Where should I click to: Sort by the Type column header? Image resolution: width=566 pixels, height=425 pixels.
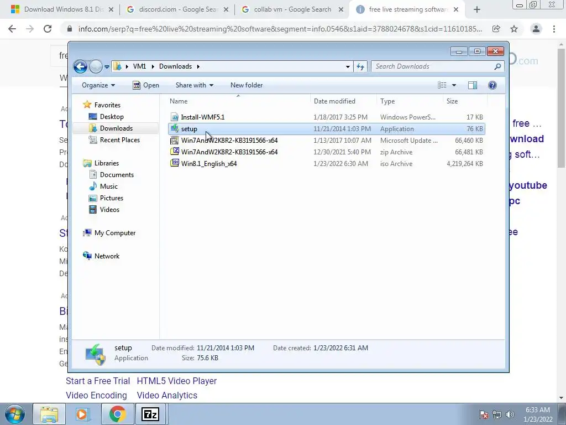410,101
